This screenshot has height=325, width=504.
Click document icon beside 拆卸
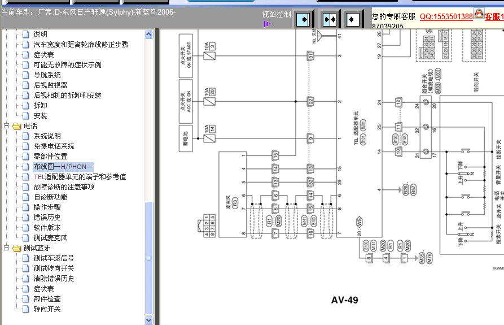coord(26,105)
